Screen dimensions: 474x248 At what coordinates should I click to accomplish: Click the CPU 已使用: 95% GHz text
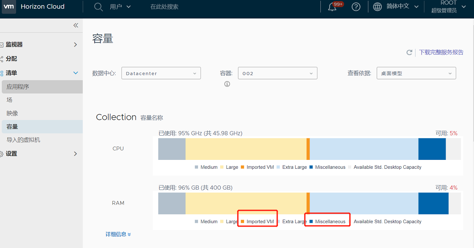(x=200, y=133)
